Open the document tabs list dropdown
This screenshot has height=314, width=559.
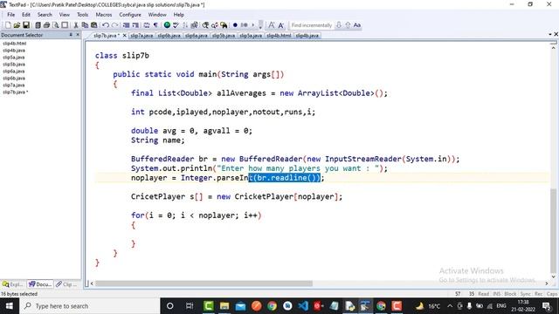coord(550,34)
